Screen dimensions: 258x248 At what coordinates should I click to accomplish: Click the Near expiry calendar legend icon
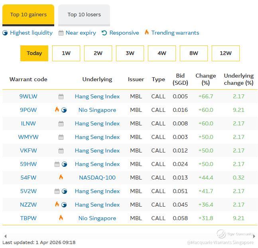pyautogui.click(x=61, y=33)
